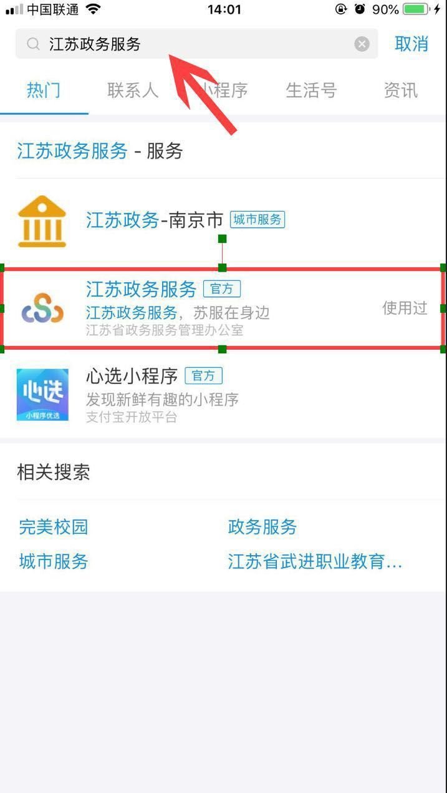The height and width of the screenshot is (793, 447).
Task: Tap the 官方 badge beside 心选小程序
Action: click(203, 376)
